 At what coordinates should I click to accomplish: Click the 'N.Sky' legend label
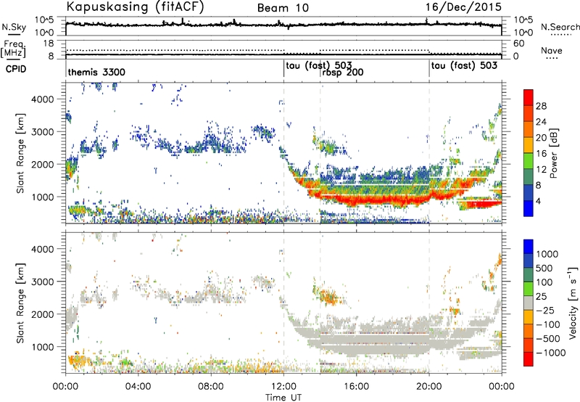(14, 27)
